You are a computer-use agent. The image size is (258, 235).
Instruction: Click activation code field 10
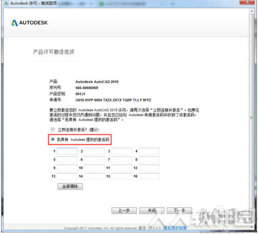coord(94,168)
